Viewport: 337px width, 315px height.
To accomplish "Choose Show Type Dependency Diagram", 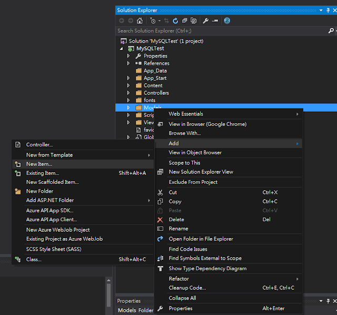I will (x=228, y=269).
